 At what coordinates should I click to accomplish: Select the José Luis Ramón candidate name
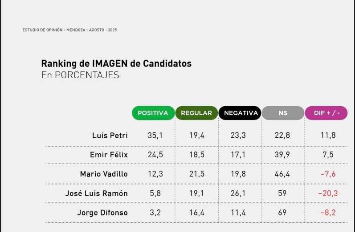coord(97,193)
